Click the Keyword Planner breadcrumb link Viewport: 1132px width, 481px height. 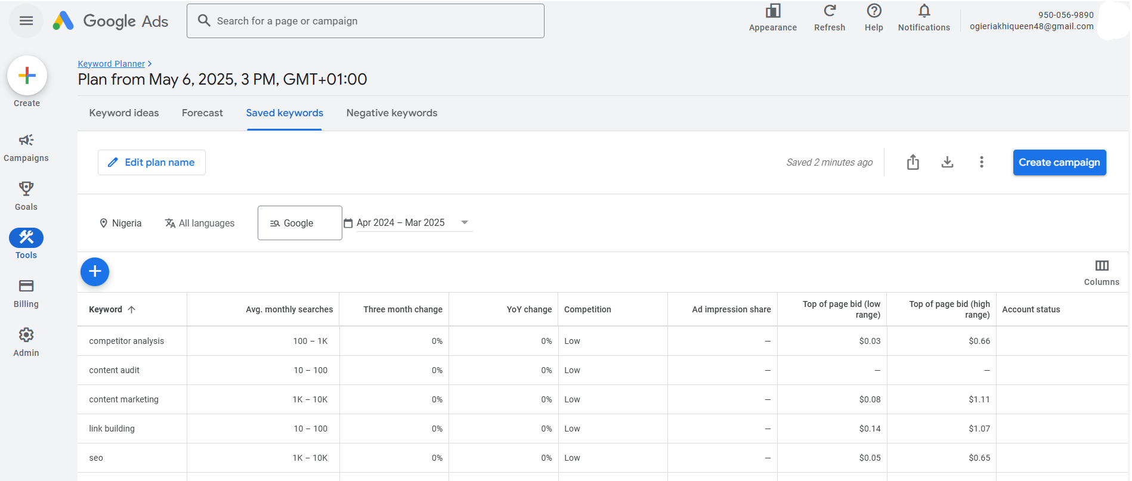(x=112, y=64)
